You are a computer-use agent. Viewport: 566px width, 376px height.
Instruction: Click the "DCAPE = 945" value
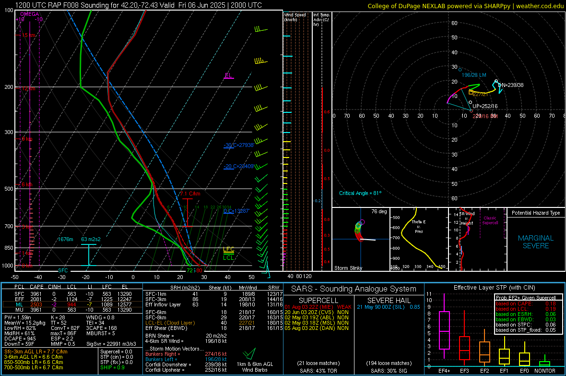click(x=20, y=339)
